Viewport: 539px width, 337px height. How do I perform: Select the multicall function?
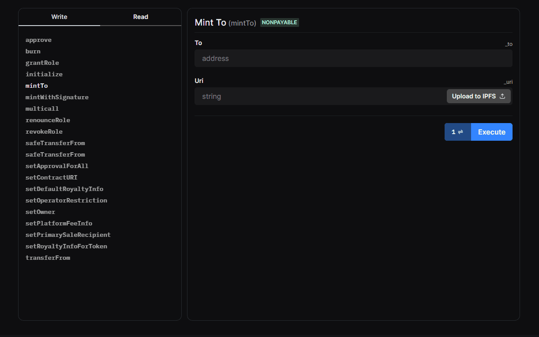pyautogui.click(x=42, y=109)
